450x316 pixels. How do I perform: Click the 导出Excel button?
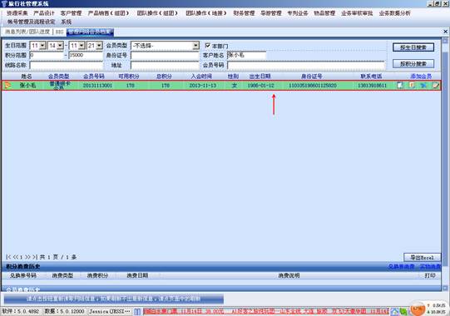pyautogui.click(x=422, y=257)
